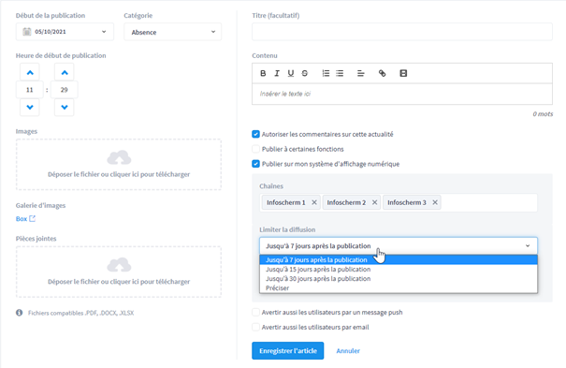Open text alignment options
Screen dimensions: 566x368
coord(360,73)
